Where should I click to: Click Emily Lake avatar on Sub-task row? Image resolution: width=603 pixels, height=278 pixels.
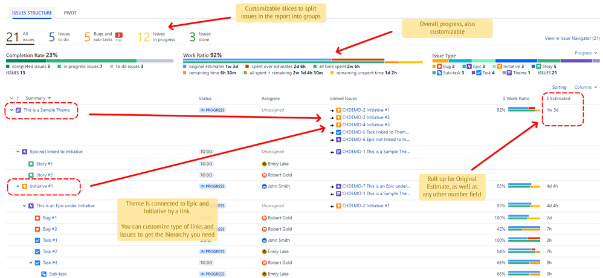[x=264, y=274]
